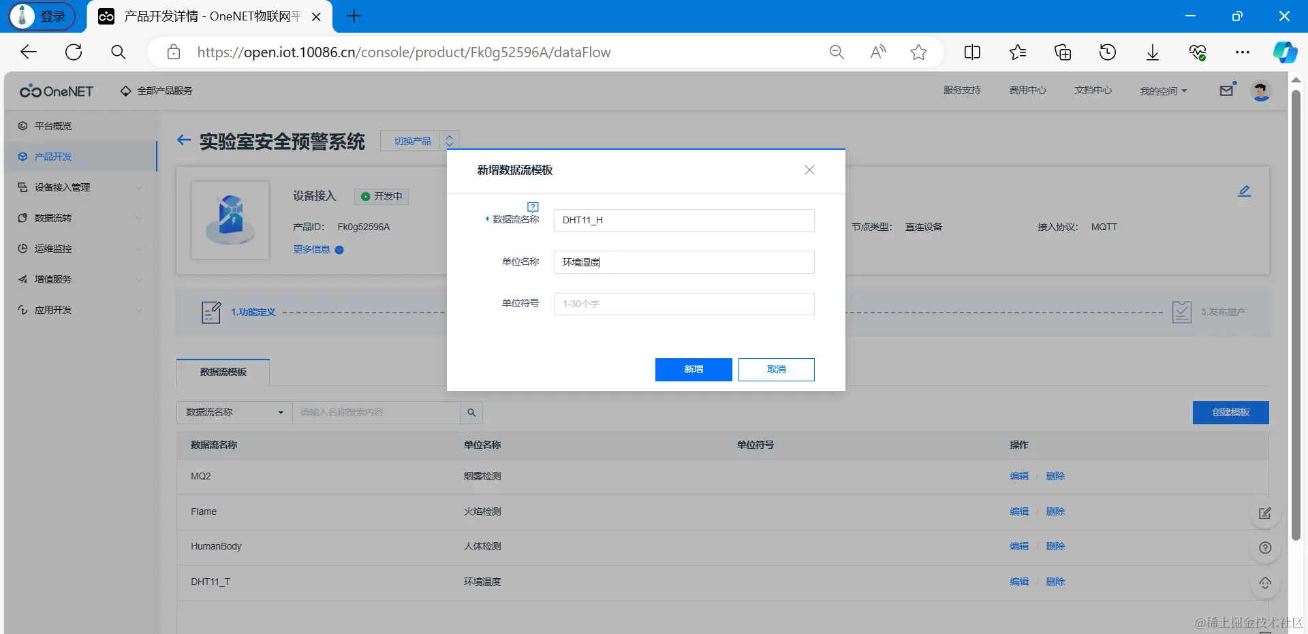
Task: Open the site info lock icon
Action: point(174,52)
